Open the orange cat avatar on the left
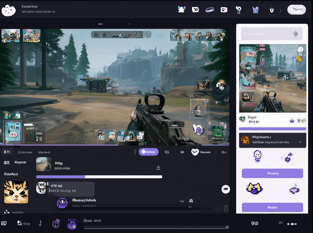The image size is (313, 233). (16, 192)
